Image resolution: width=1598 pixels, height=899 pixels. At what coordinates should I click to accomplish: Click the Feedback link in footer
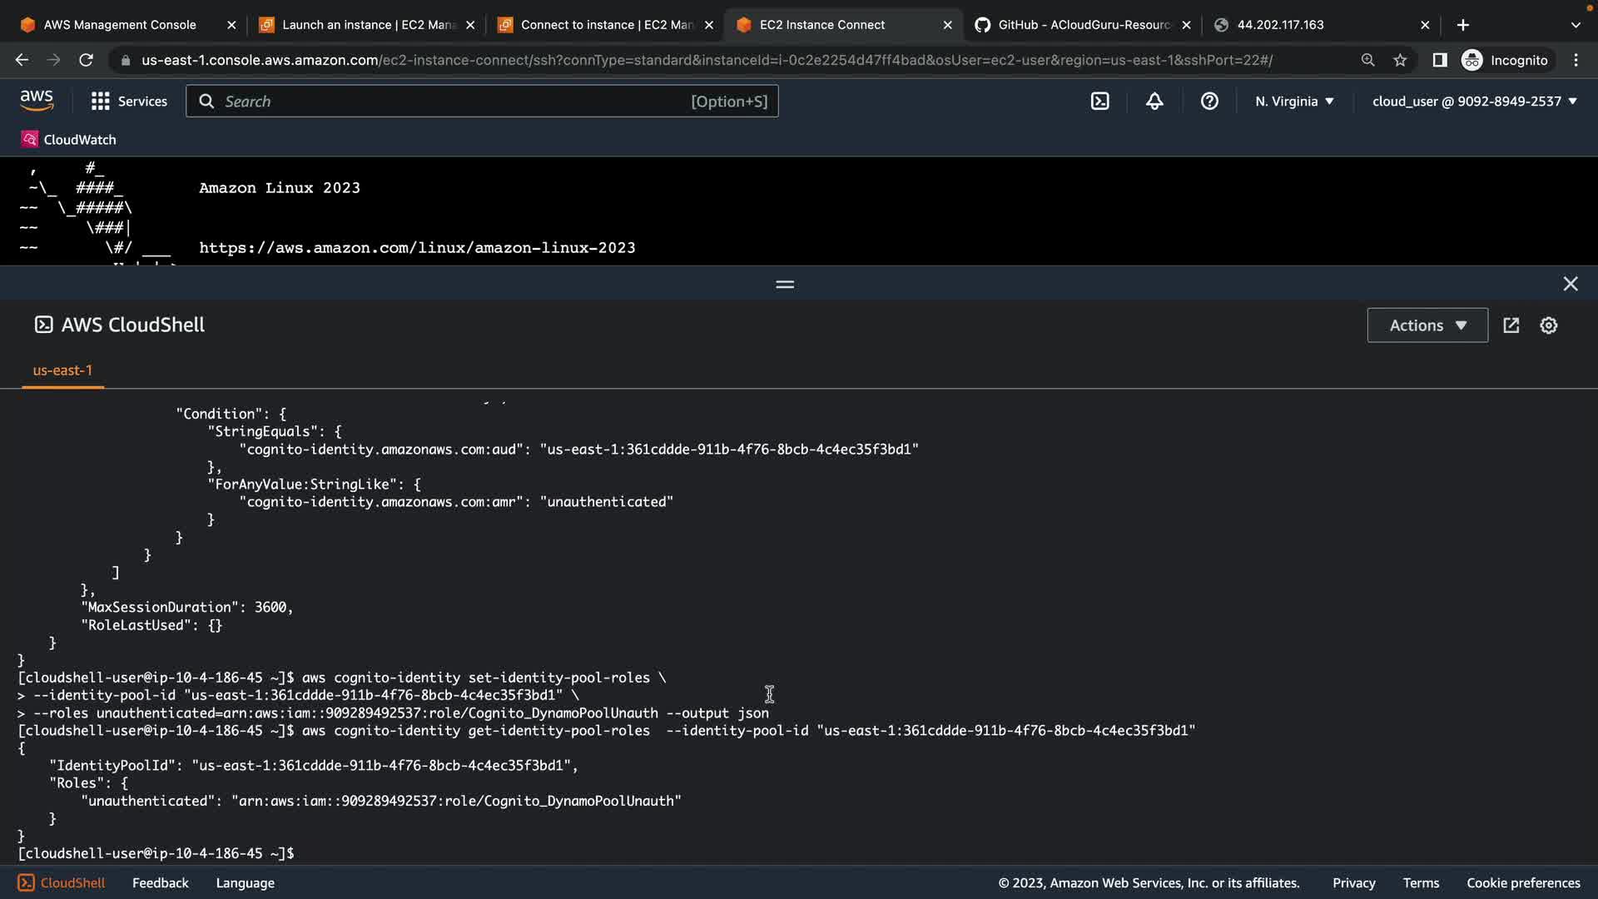(x=160, y=883)
